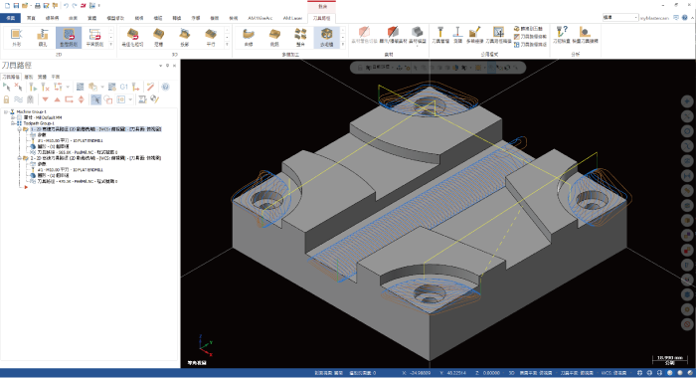The width and height of the screenshot is (696, 378).
Task: Select the second multiaxis toolpath icon (swarf)
Action: [274, 37]
